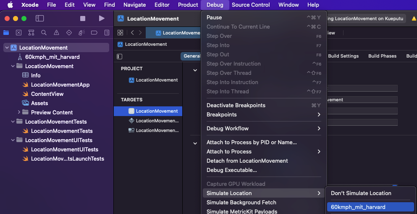Image resolution: width=417 pixels, height=214 pixels.
Task: Select the Assets catalog
Action: 39,103
